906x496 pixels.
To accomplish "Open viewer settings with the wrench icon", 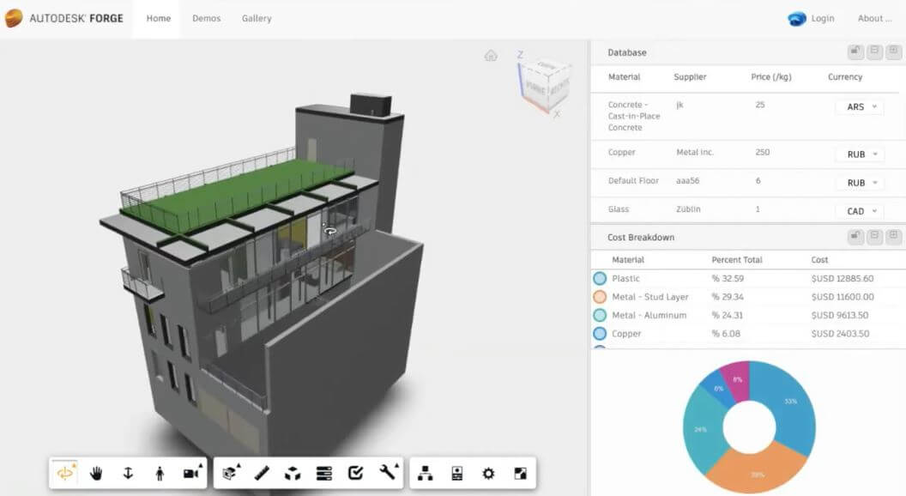I will (x=388, y=471).
